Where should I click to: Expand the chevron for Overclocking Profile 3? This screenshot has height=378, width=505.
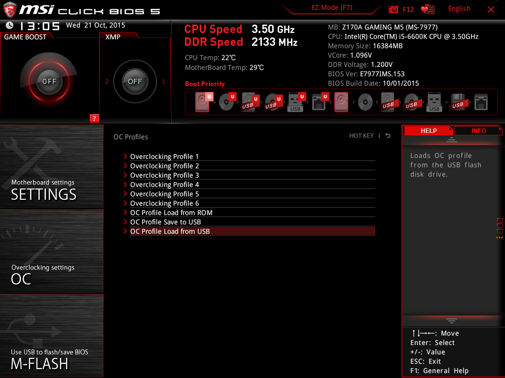click(125, 175)
